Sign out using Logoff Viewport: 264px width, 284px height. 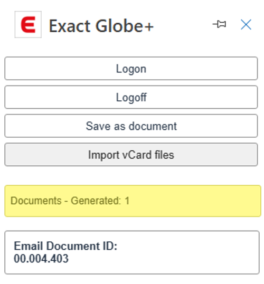131,97
